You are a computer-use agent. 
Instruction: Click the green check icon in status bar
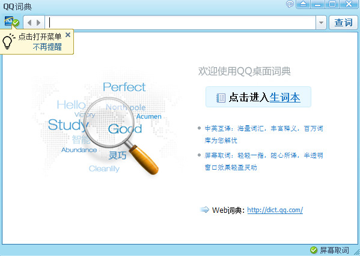[314, 250]
